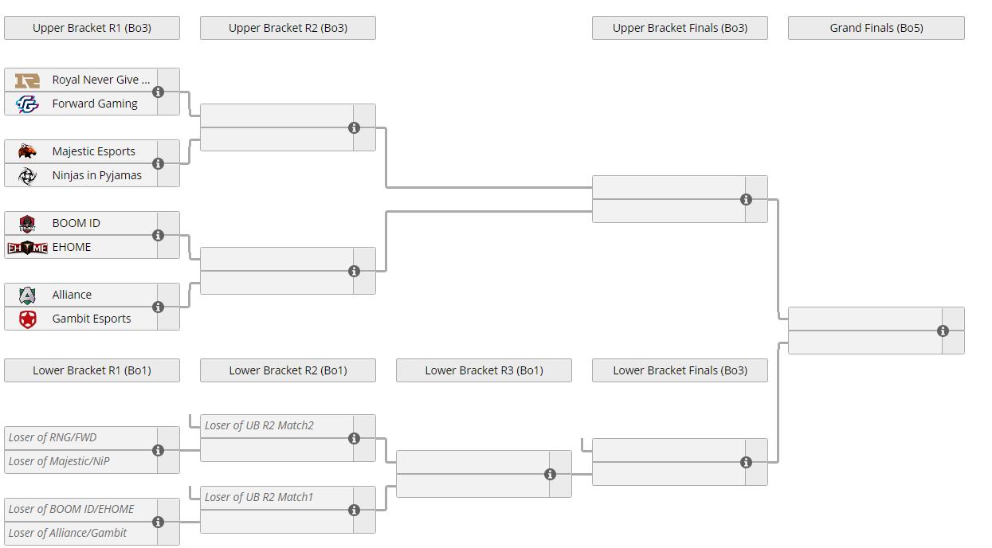Screen dimensions: 992x548
Task: Click the Majestic Esports team name
Action: [x=93, y=151]
